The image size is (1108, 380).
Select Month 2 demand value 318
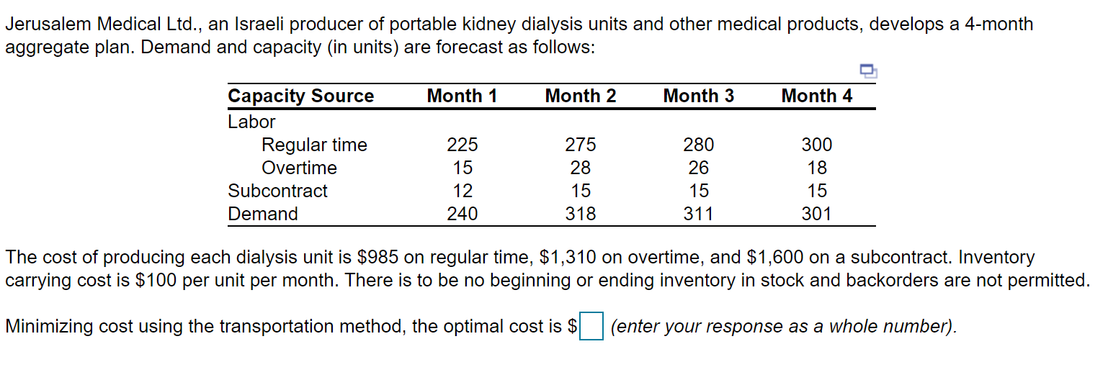[581, 214]
